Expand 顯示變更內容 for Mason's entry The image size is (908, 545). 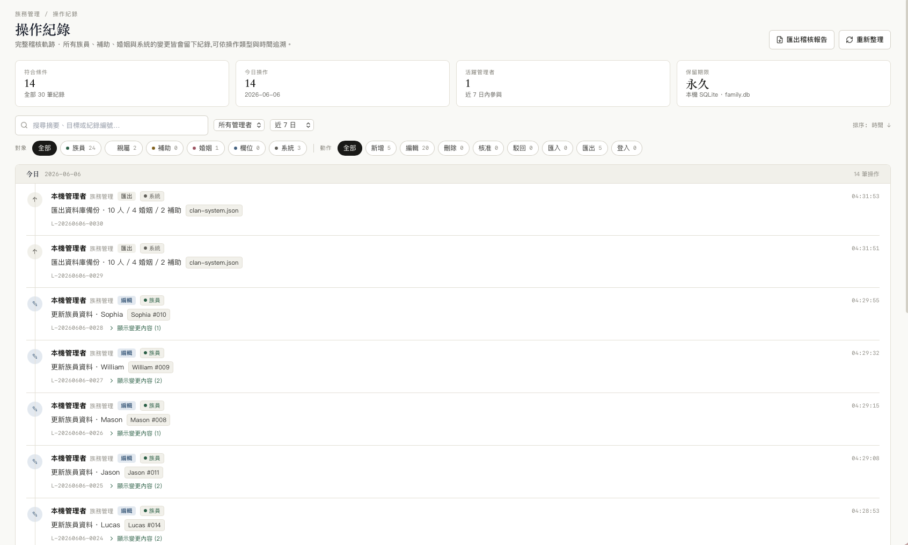tap(135, 433)
